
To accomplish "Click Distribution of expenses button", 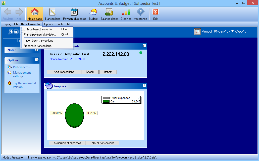I will click(x=67, y=143).
